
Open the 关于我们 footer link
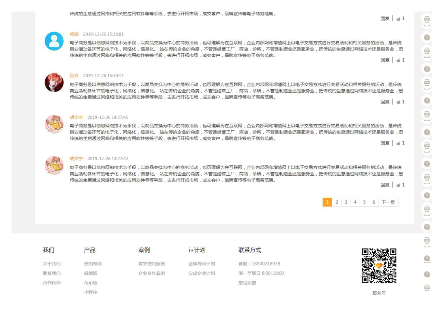[x=52, y=264]
